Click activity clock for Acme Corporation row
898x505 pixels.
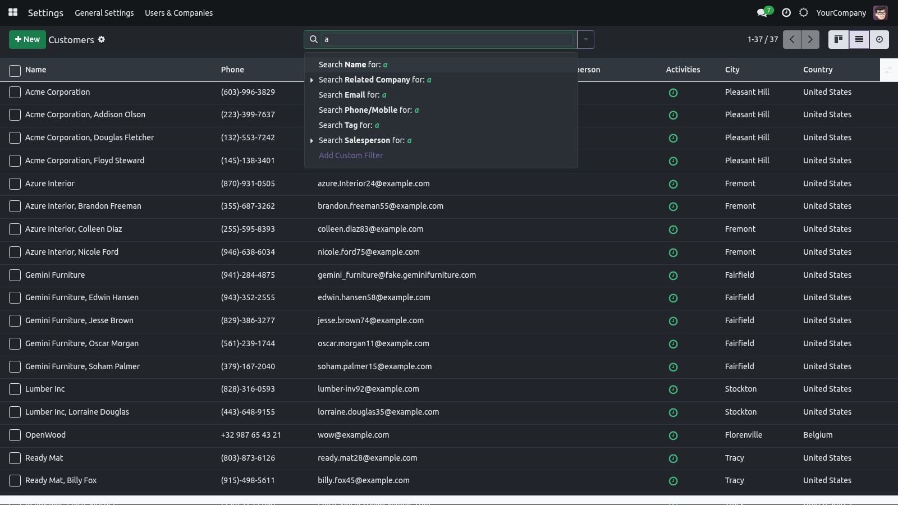coord(673,93)
